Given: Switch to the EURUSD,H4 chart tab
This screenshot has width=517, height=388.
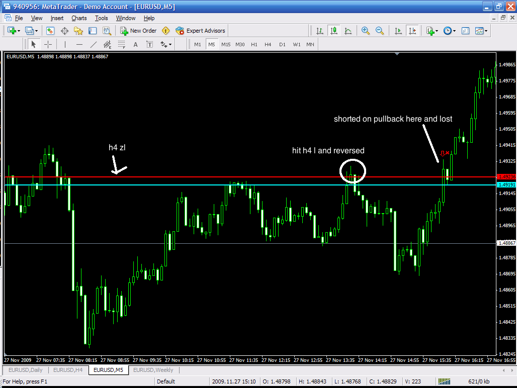Looking at the screenshot, I should pos(68,370).
